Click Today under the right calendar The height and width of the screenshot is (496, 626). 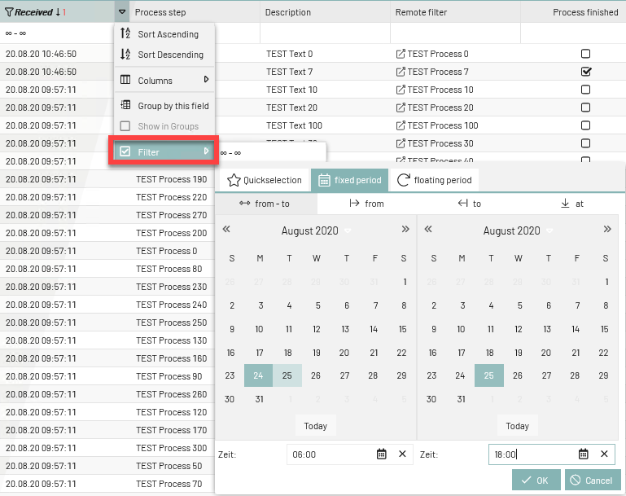[518, 426]
